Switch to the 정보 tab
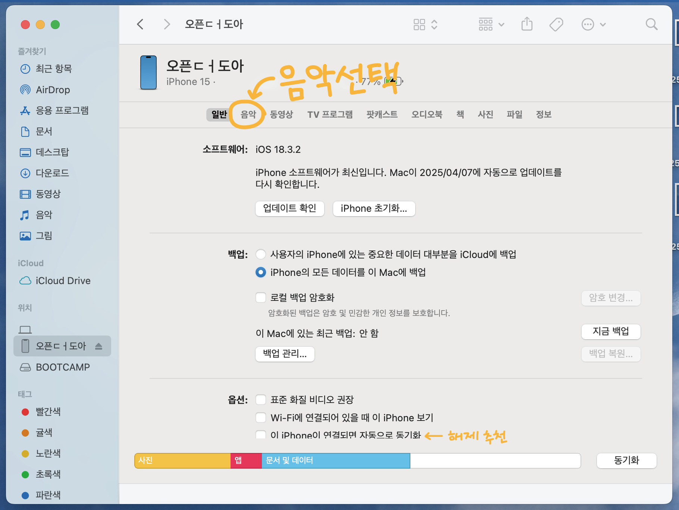The width and height of the screenshot is (679, 510). coord(544,114)
